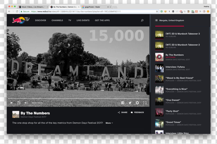Click the green Secure padlock label

point(25,12)
